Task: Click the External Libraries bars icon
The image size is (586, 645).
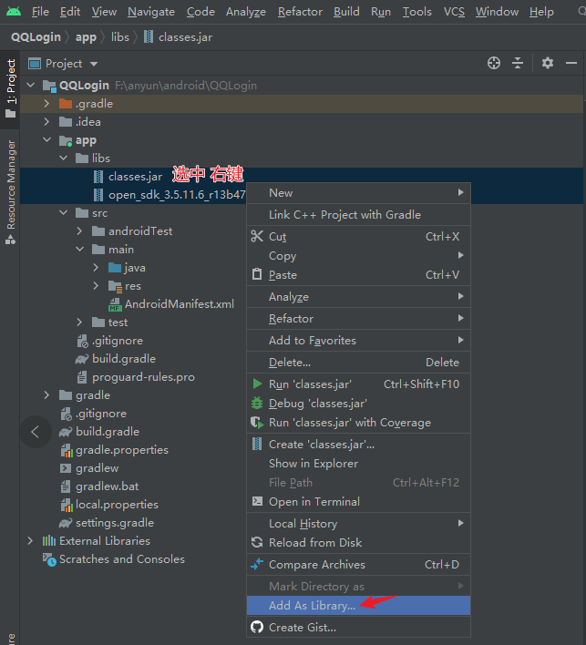Action: click(49, 540)
